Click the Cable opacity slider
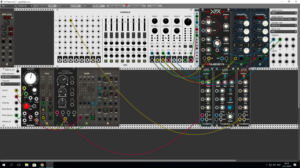The width and height of the screenshot is (300, 168). (x=45, y=6)
